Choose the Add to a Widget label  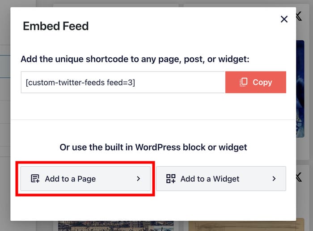pyautogui.click(x=210, y=179)
